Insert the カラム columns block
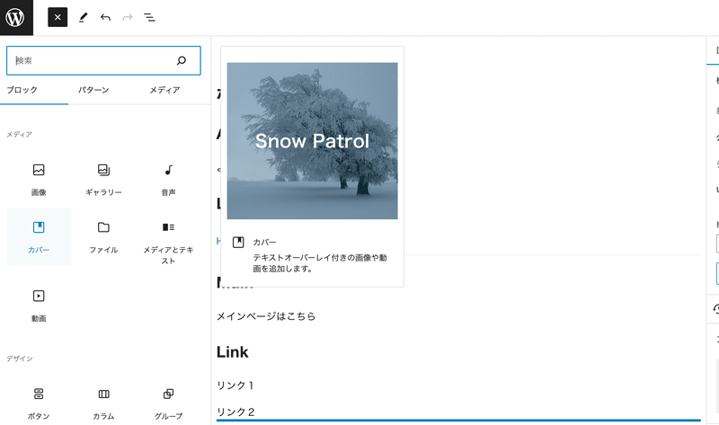719x425 pixels. pos(103,403)
